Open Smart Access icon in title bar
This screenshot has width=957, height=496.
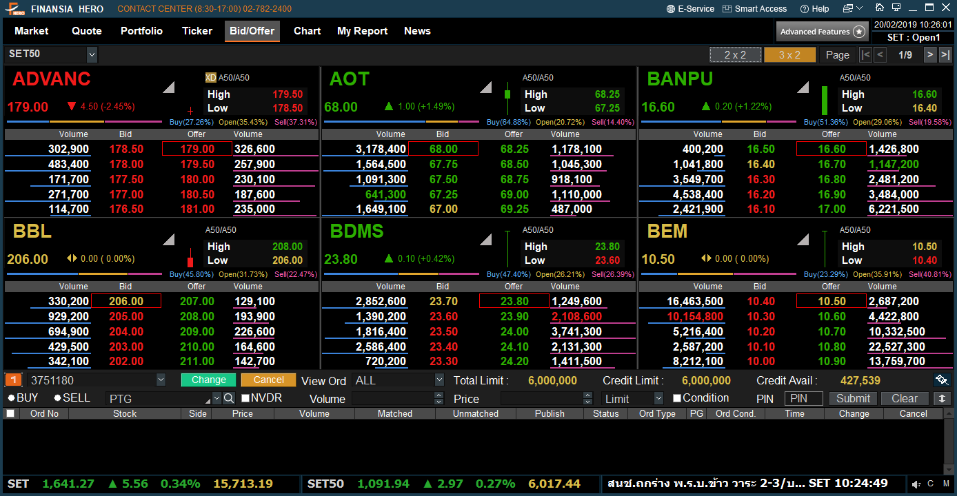[727, 9]
